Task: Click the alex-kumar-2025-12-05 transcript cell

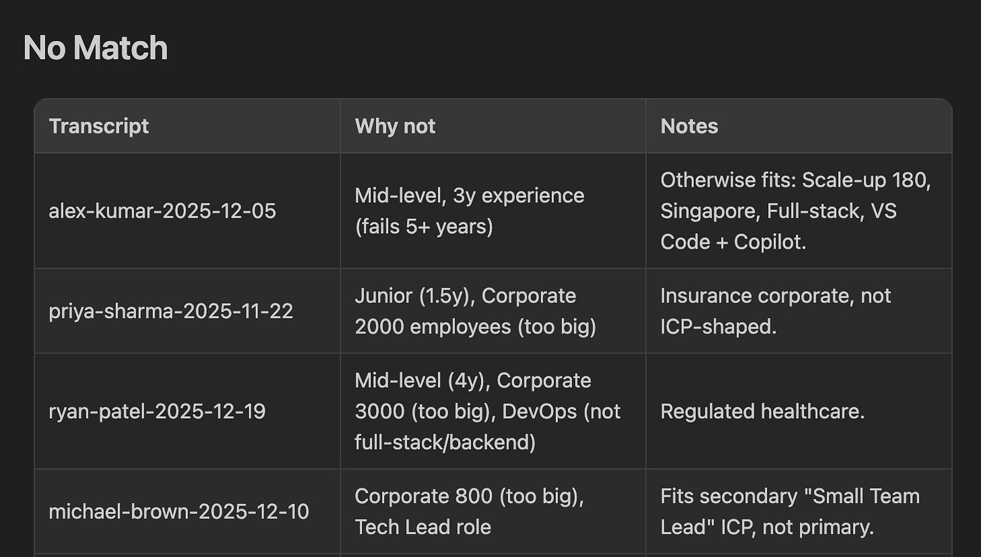Action: click(x=187, y=211)
